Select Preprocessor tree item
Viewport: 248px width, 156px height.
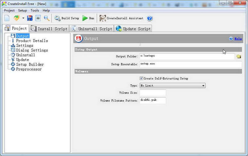coord(29,69)
